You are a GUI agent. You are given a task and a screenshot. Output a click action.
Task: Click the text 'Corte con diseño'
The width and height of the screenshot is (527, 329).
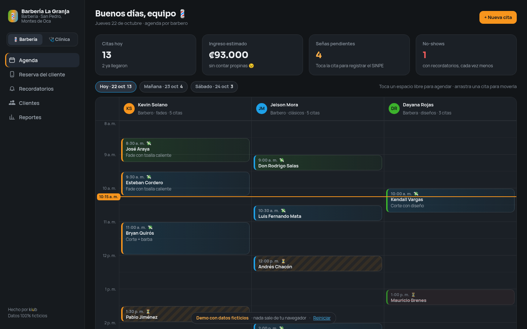[407, 206]
